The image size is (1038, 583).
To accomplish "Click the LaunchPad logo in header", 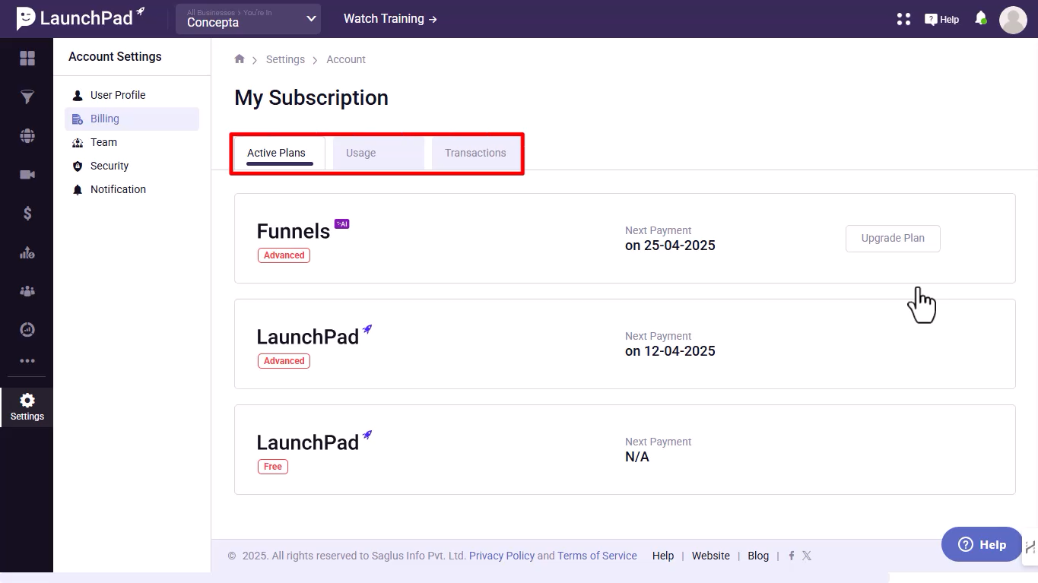I will 80,18.
